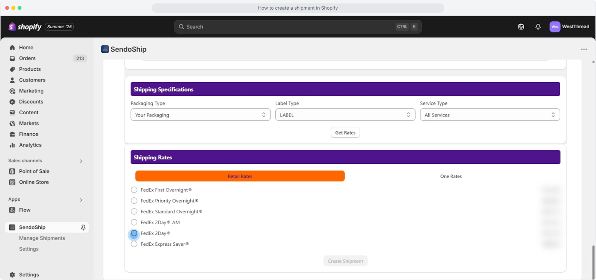Click the SendoShip app icon in sidebar

[12, 227]
